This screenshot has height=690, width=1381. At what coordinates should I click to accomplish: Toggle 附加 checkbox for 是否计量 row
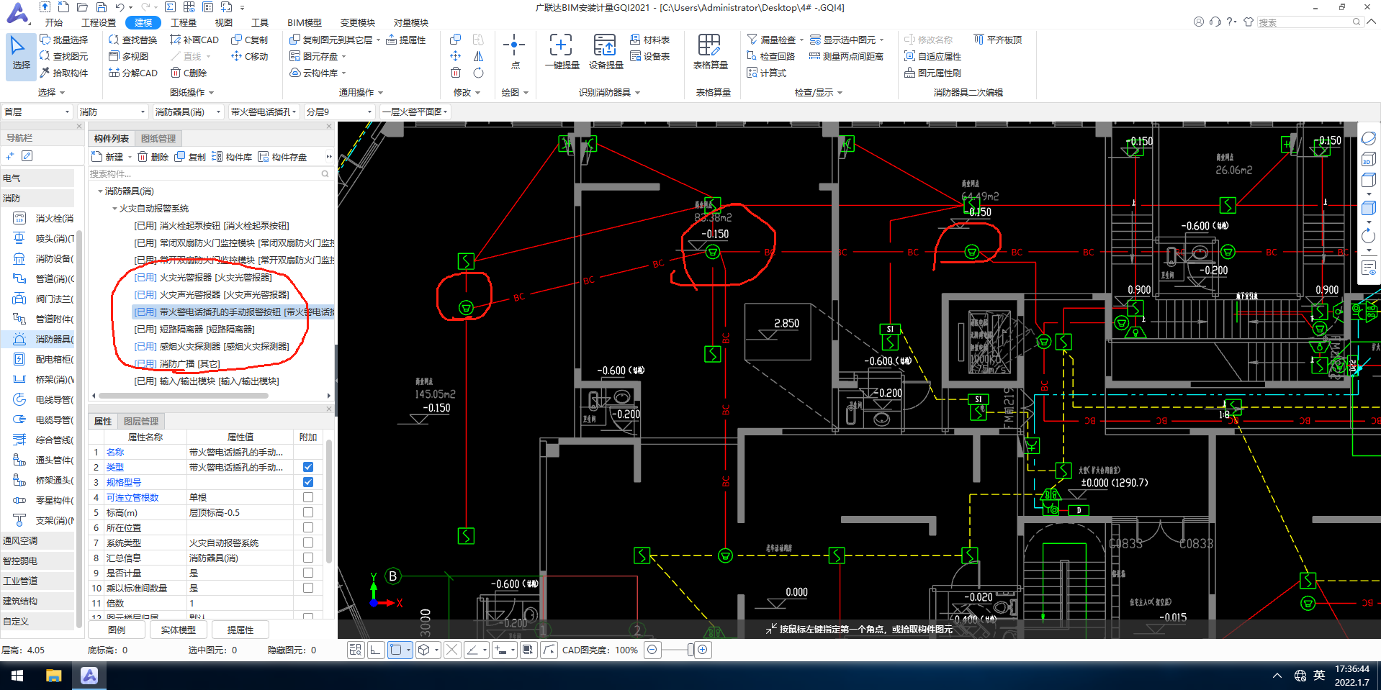coord(308,573)
